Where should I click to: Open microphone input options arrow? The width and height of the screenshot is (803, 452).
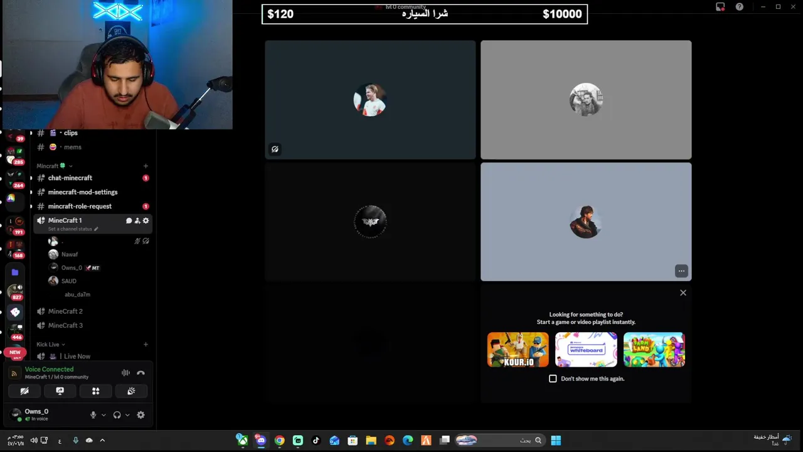coord(104,415)
